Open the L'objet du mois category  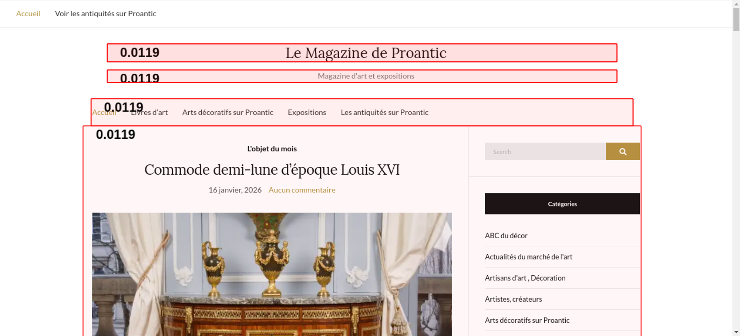click(272, 149)
